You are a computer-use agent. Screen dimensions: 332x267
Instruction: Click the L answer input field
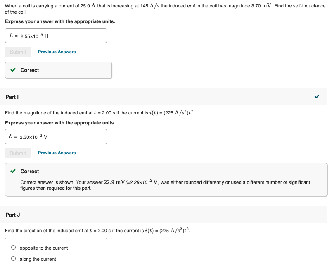(56, 36)
